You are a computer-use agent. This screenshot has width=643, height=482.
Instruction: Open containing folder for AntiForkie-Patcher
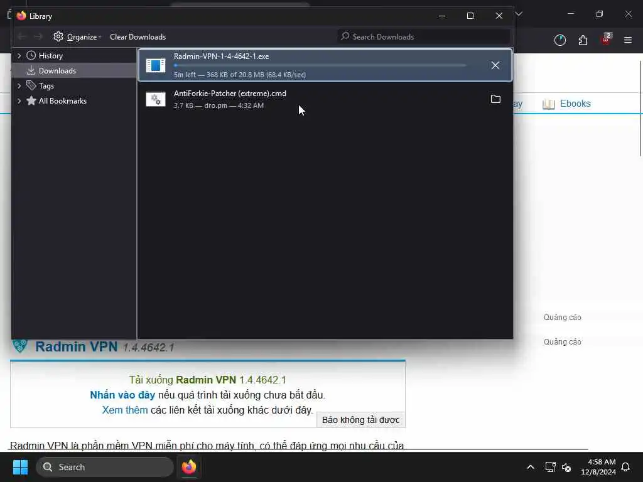point(495,99)
